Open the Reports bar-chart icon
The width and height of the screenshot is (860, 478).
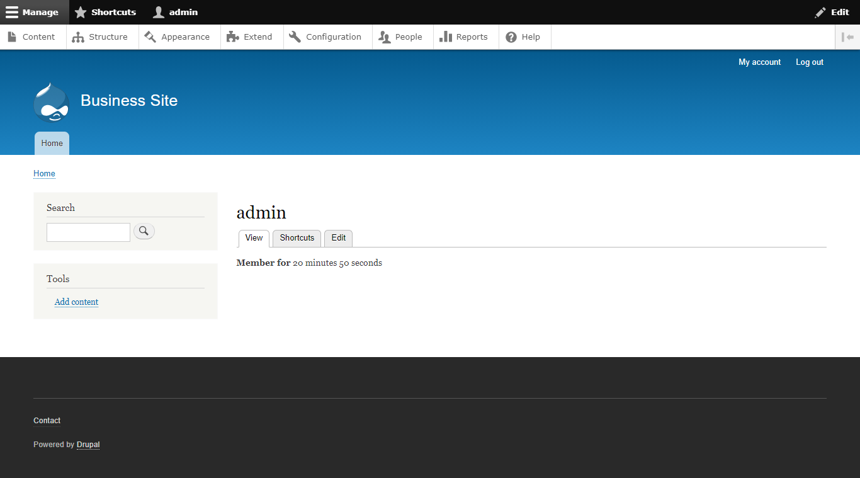pyautogui.click(x=445, y=37)
